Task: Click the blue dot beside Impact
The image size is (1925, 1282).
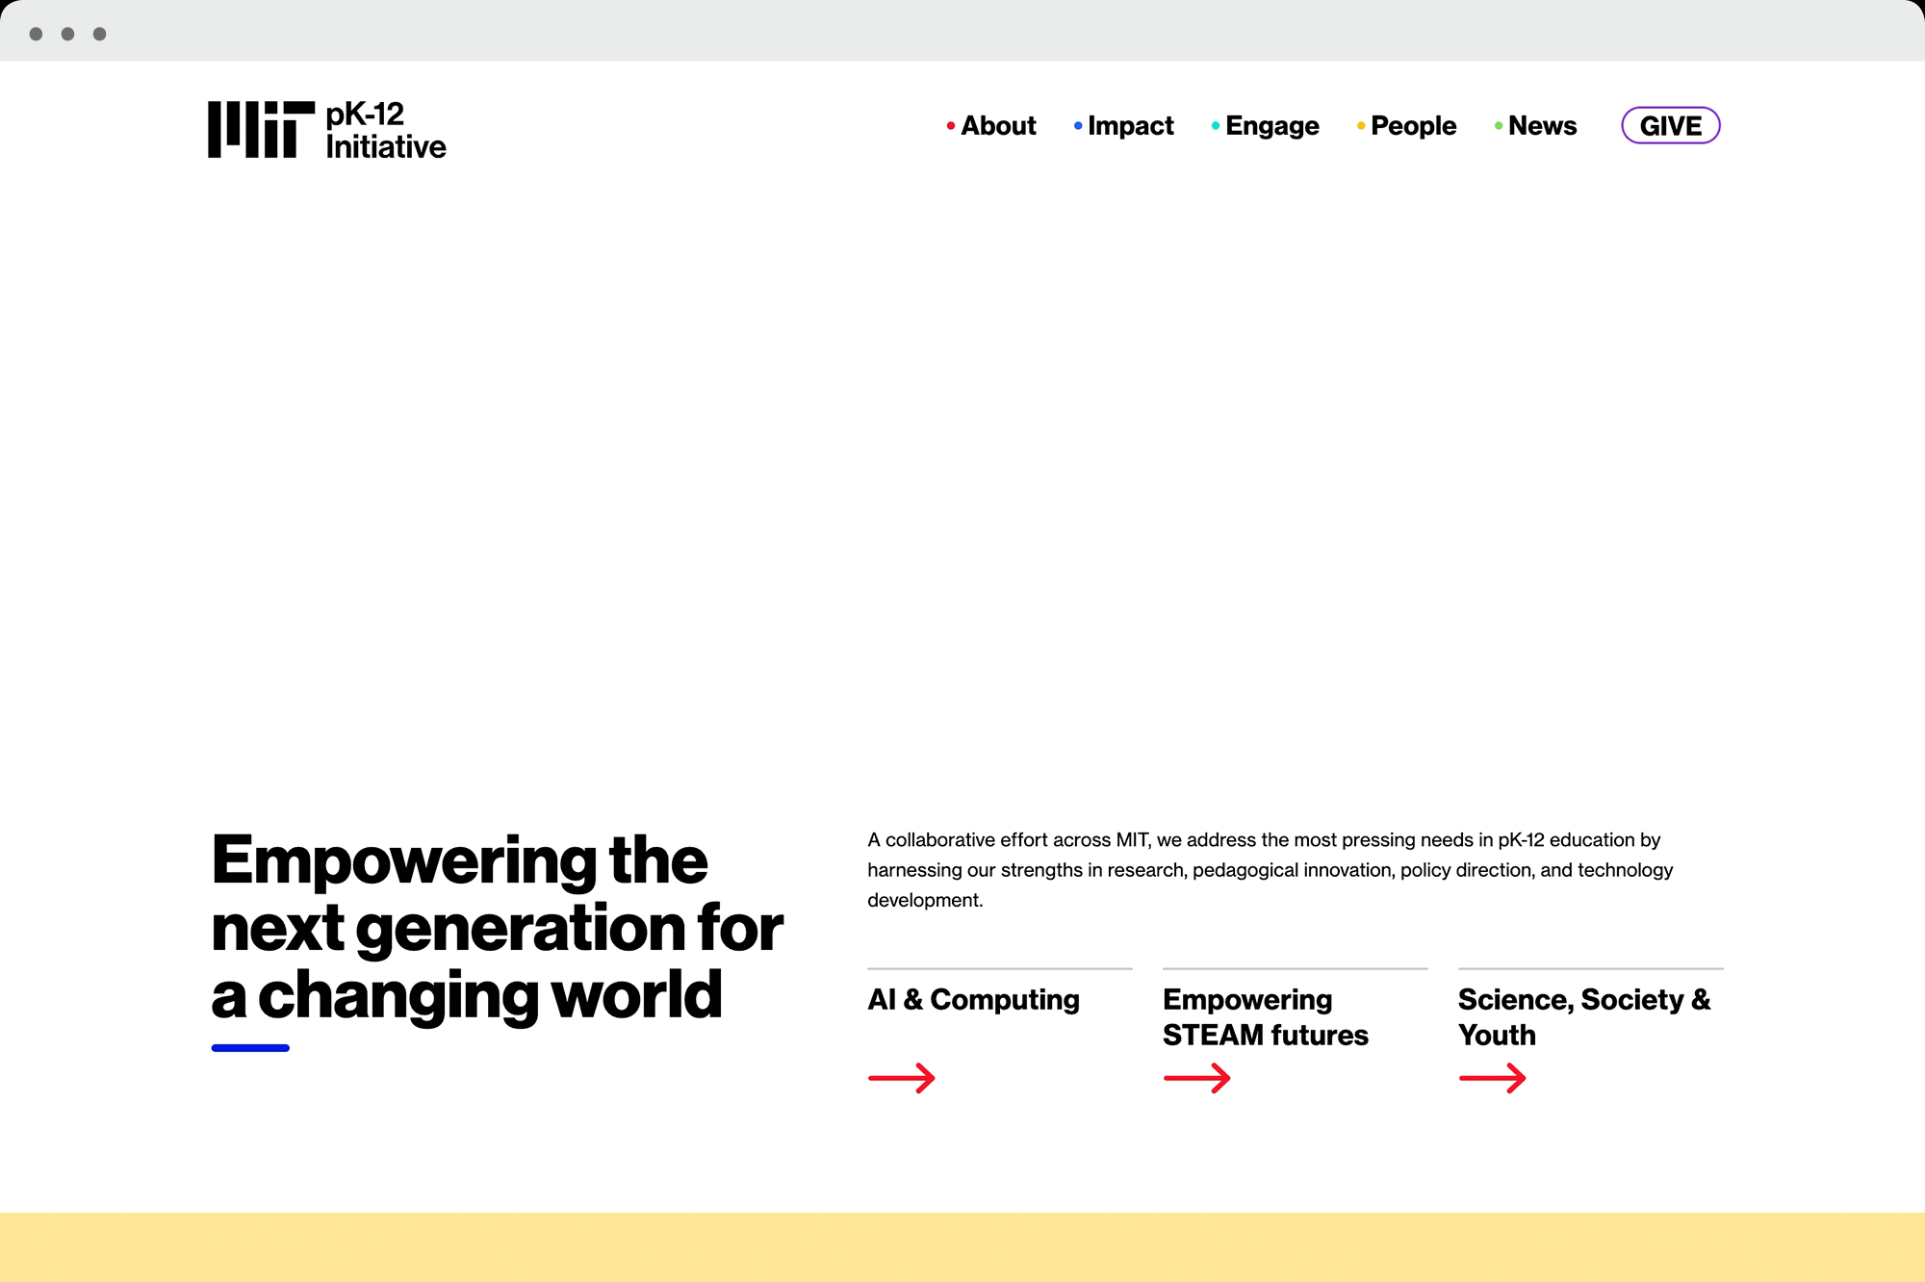Action: (1078, 126)
